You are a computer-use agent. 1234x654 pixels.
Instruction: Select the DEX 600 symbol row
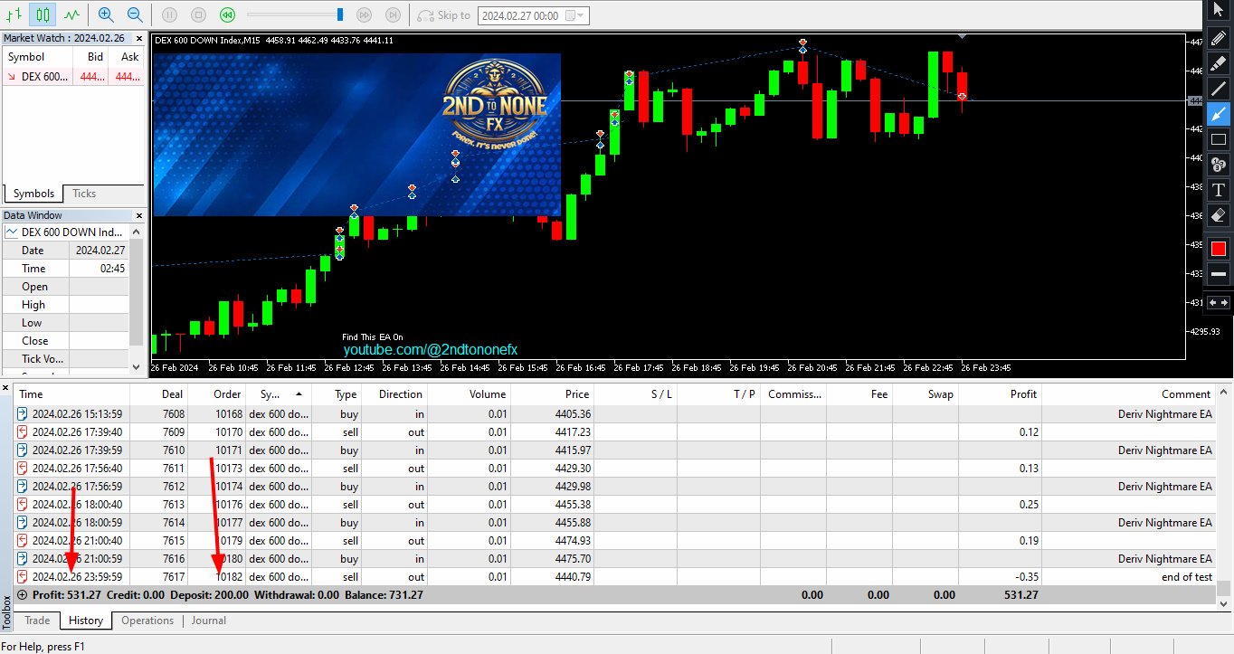(x=73, y=77)
